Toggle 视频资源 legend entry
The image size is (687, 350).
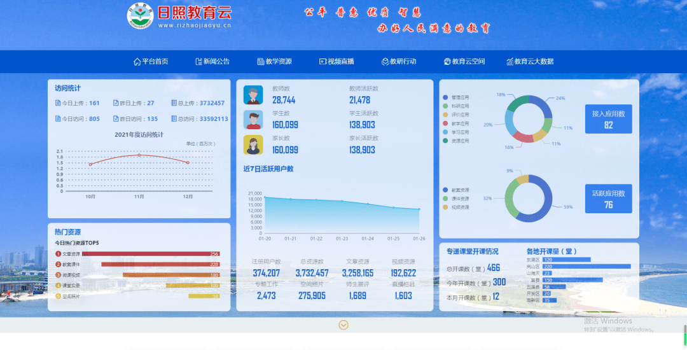tap(456, 207)
